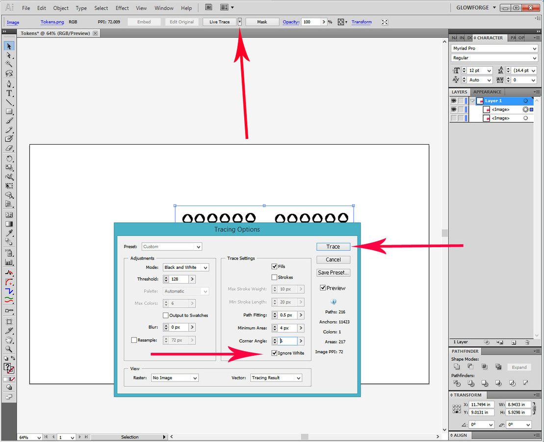Click the Save Preset button

pos(333,273)
